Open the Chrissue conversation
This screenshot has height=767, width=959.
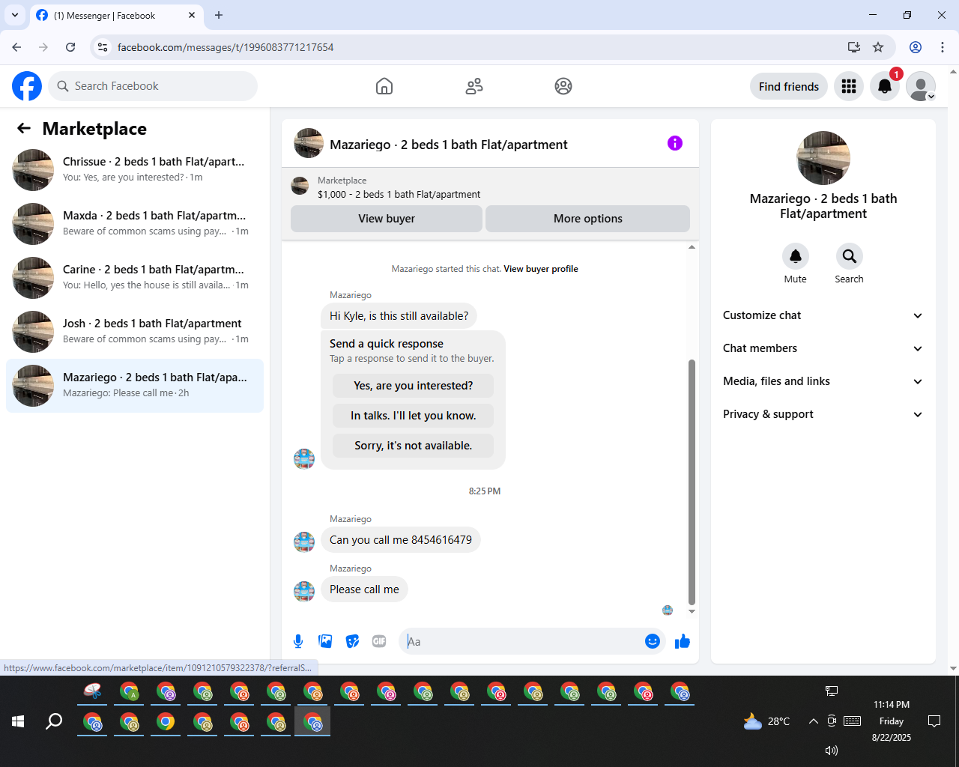(x=135, y=170)
